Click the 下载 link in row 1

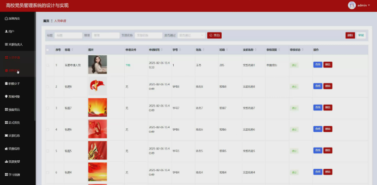point(128,65)
